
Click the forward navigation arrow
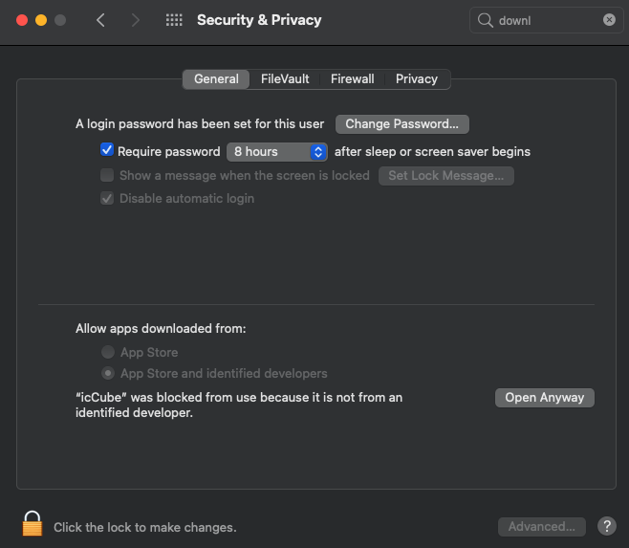[x=135, y=20]
